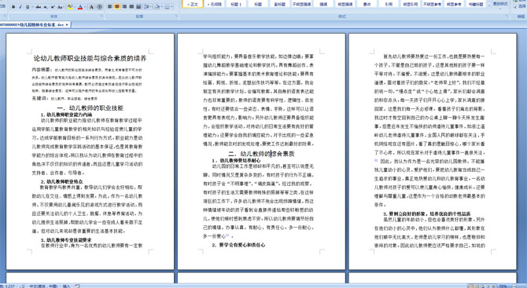Toggle underline formatting
Viewport: 527px width, 288px height.
pyautogui.click(x=28, y=7)
